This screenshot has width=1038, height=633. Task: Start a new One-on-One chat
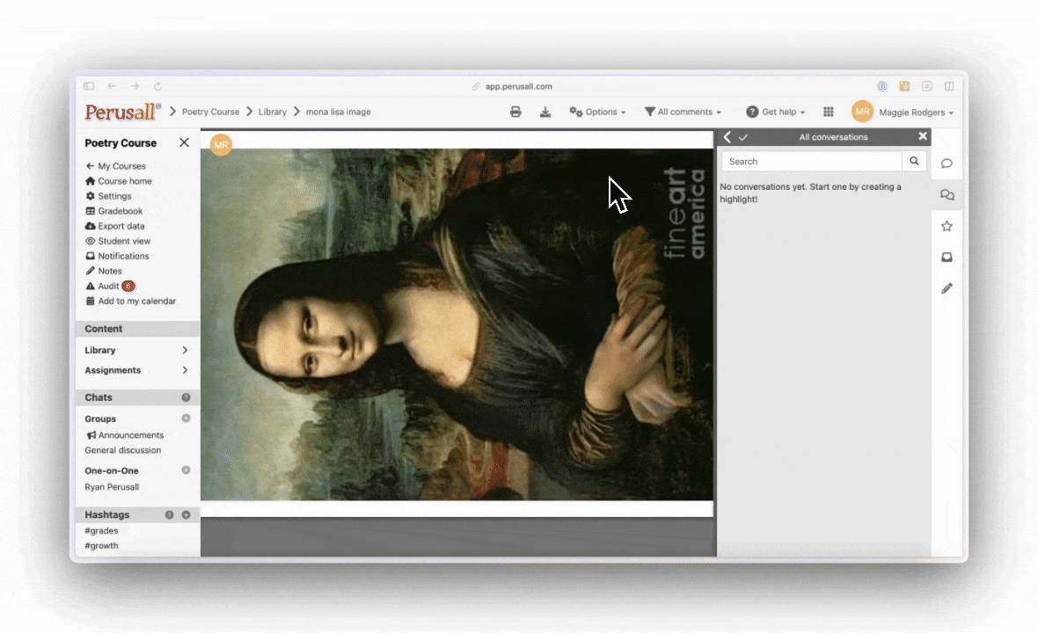click(186, 470)
